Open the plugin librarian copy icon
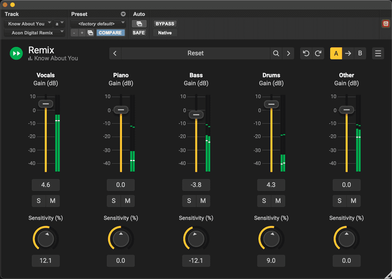 coord(90,32)
